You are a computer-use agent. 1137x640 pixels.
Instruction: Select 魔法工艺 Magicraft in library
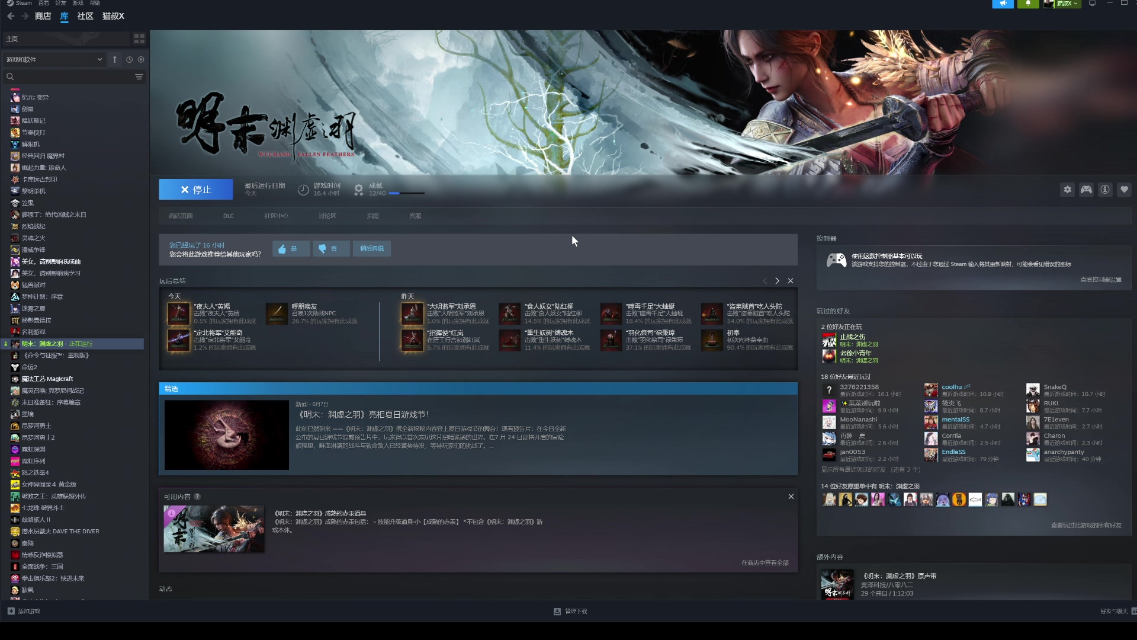[47, 379]
